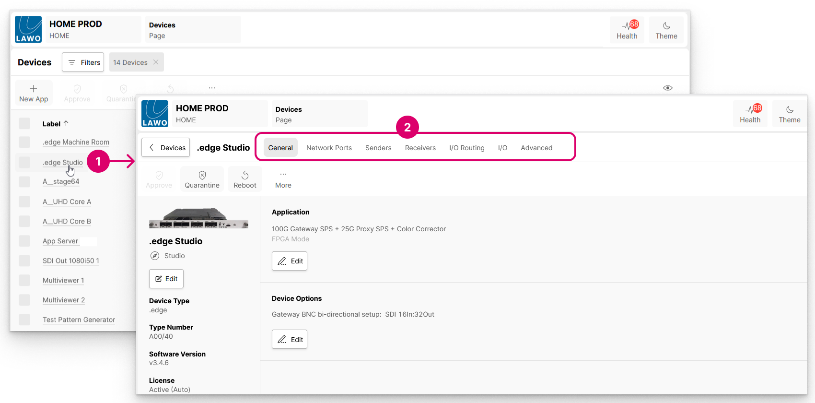The width and height of the screenshot is (815, 403).
Task: Open the Filters dropdown
Action: point(83,62)
